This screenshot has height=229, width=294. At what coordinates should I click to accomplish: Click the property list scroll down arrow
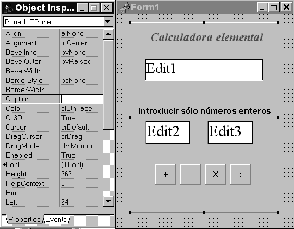tap(108, 201)
